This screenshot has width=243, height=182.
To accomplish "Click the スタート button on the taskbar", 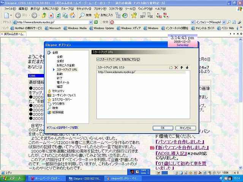I will click(13, 179).
